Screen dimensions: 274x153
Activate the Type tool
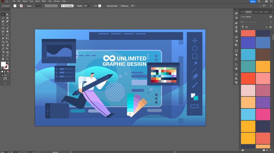[3, 25]
